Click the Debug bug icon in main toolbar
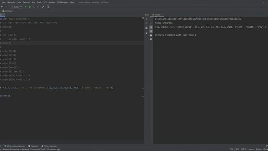The height and width of the screenshot is (151, 268). coord(30,7)
